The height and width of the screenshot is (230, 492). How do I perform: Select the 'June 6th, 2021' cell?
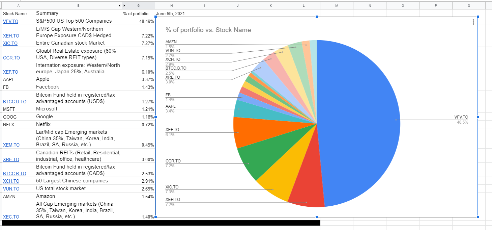pos(170,14)
